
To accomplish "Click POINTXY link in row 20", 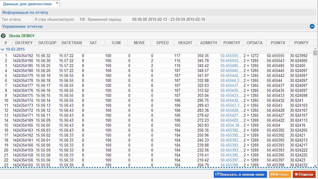I will (231, 150).
